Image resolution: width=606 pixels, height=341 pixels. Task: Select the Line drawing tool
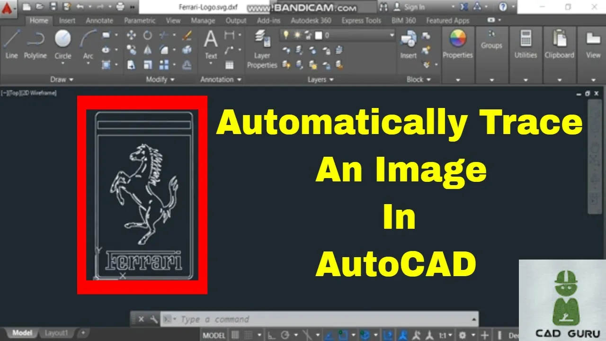(11, 45)
